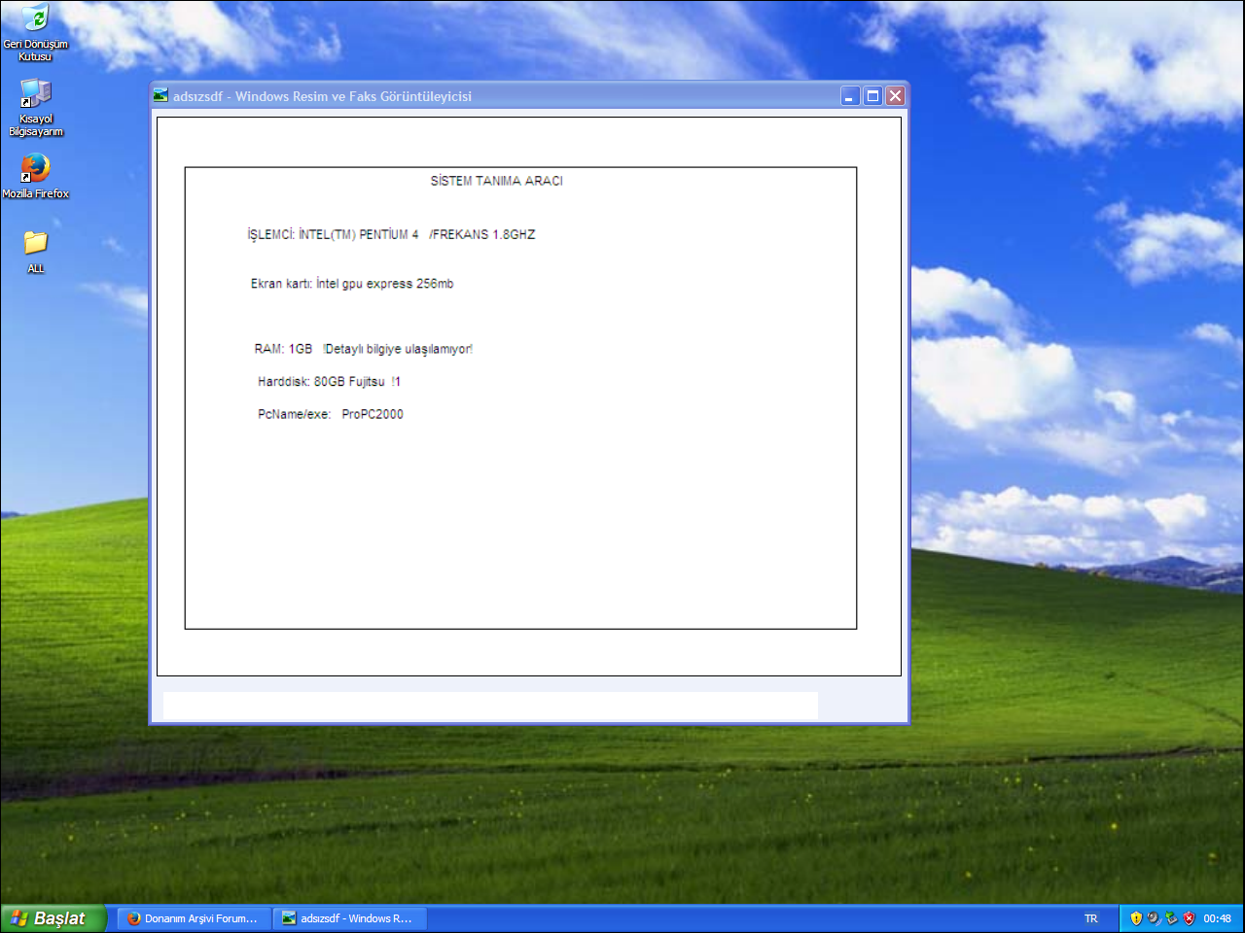Click the line 'Harddisk: 80GB Fujitsu !1'
The width and height of the screenshot is (1245, 933).
pyautogui.click(x=329, y=382)
